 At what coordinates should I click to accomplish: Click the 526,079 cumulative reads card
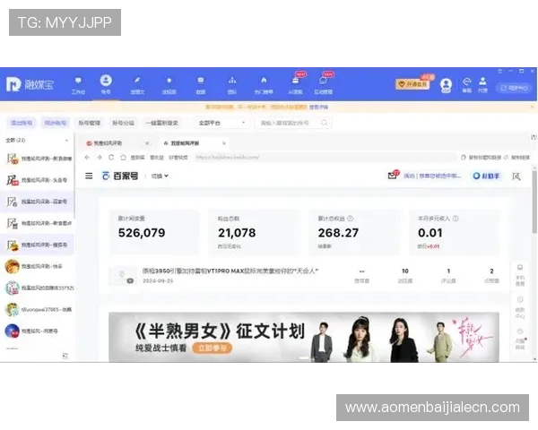[154, 232]
